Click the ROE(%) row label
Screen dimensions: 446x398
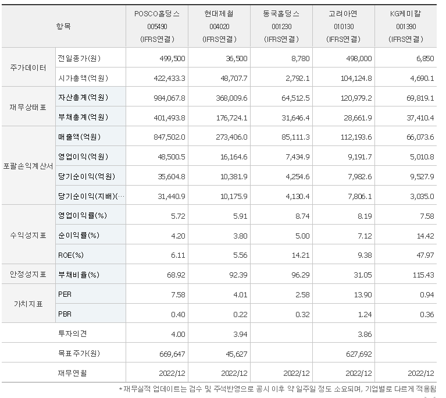(x=71, y=255)
